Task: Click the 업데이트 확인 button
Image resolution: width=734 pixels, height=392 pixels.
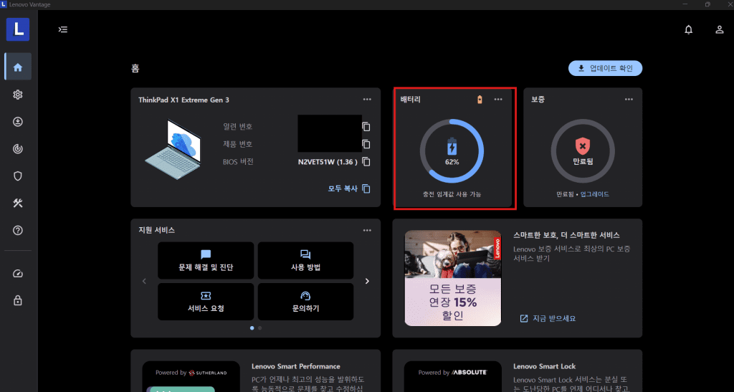Action: click(x=605, y=68)
